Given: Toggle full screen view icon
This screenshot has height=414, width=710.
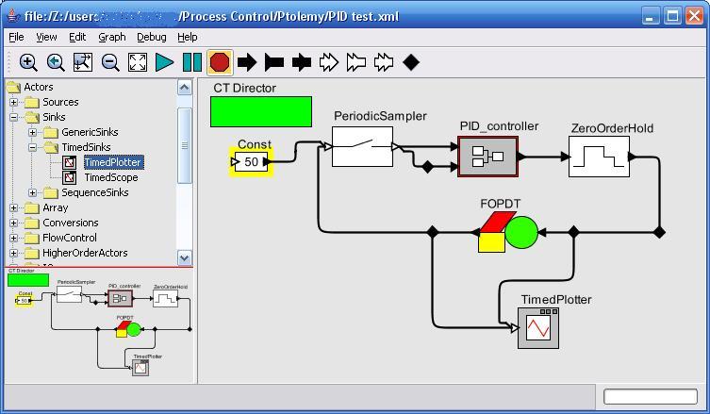Looking at the screenshot, I should click(x=138, y=62).
